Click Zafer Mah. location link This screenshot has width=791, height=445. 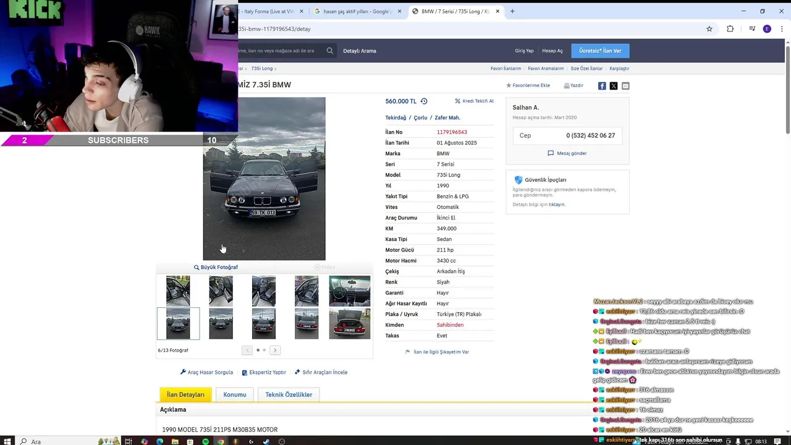tap(447, 117)
